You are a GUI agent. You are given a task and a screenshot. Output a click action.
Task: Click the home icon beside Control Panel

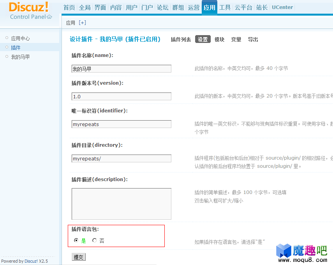[x=49, y=17]
